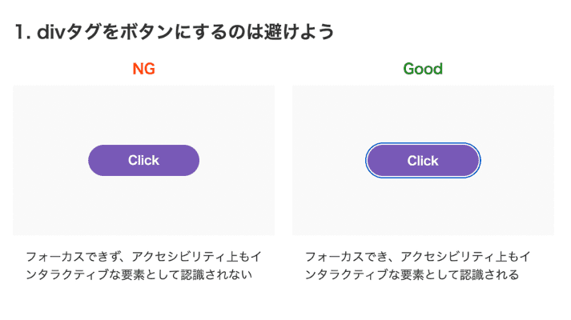
Task: Click the purple Click button under NG
Action: click(x=143, y=160)
